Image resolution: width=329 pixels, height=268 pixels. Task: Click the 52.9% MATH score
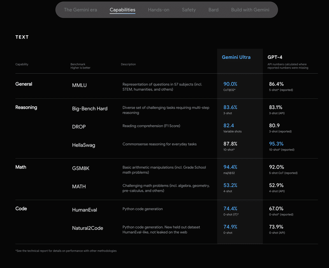[x=276, y=185]
